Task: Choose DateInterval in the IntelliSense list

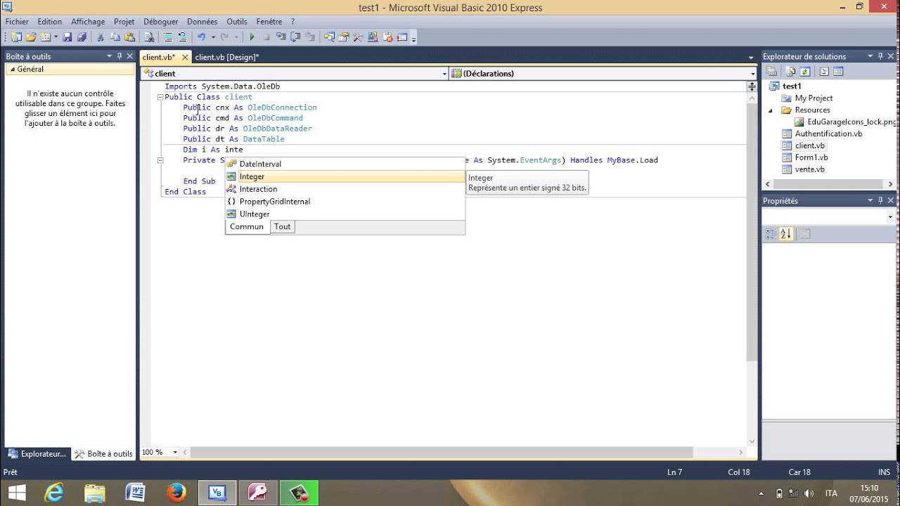Action: (x=345, y=164)
